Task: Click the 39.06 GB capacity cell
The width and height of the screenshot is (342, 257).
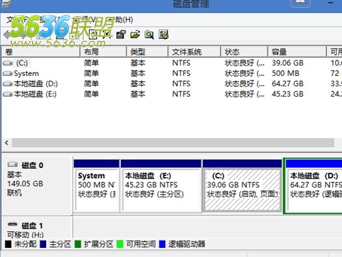Action: 287,63
